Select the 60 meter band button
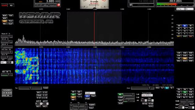The height and width of the screenshot is (110, 195). pos(191,26)
